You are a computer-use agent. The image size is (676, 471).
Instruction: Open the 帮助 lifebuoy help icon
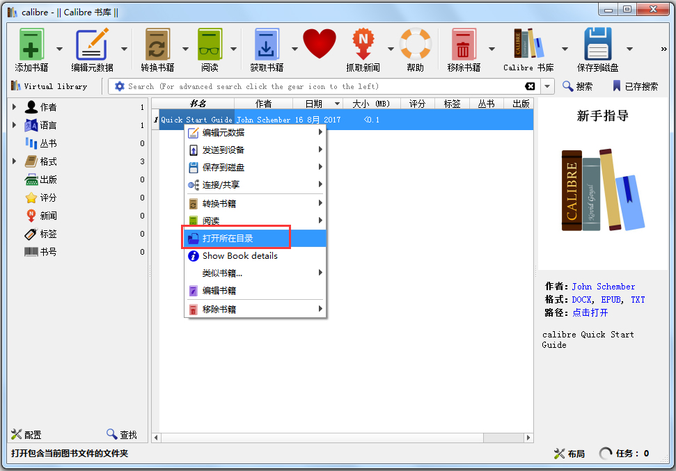(x=415, y=45)
